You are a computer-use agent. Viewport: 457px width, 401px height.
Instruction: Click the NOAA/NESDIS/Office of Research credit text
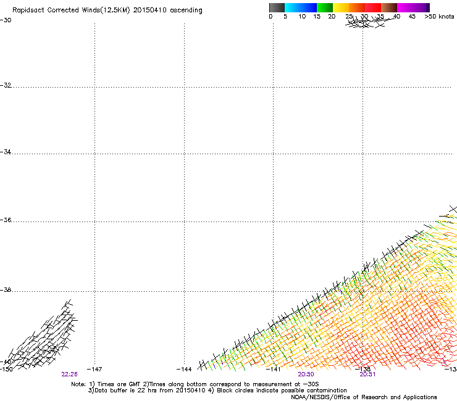[364, 397]
